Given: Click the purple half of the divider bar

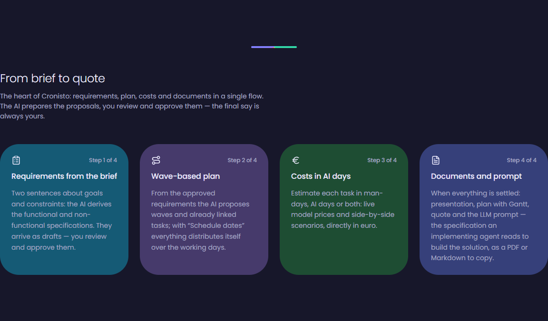Looking at the screenshot, I should click(263, 47).
